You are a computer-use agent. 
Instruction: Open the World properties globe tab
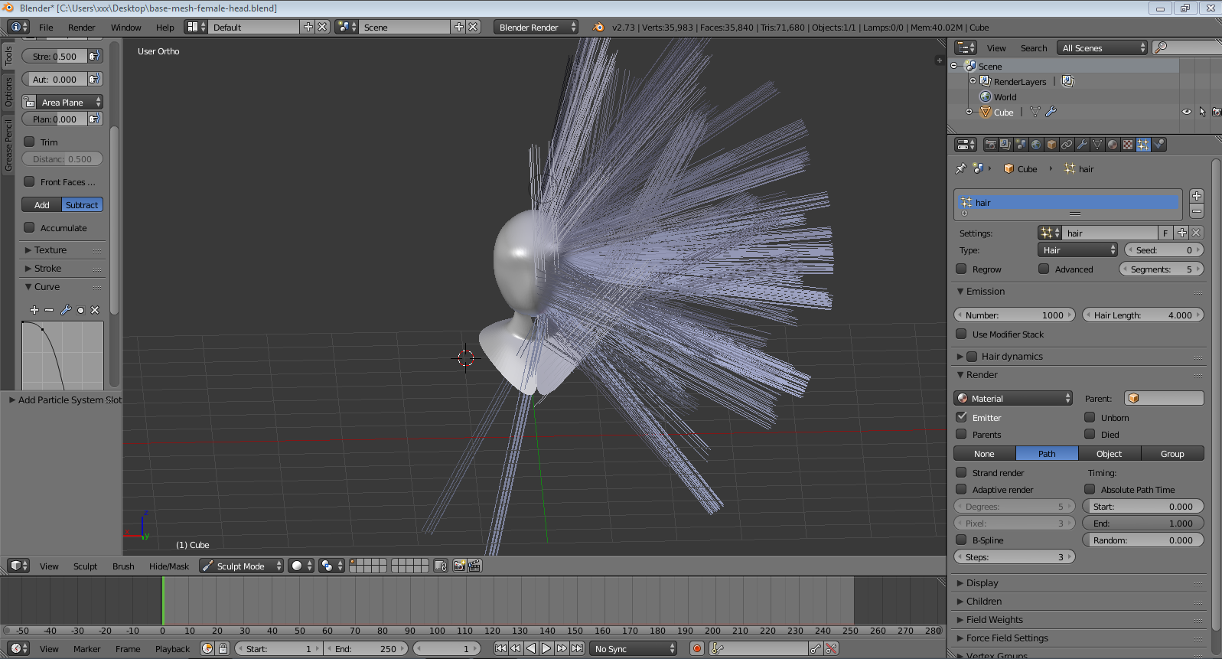click(1036, 145)
